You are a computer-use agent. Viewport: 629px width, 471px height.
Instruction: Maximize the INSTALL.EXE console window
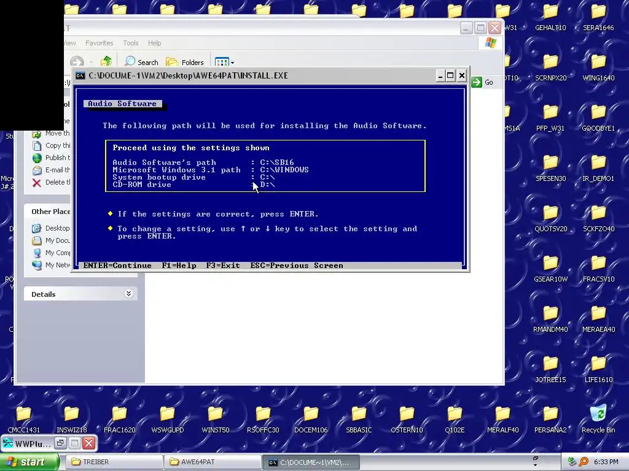click(x=450, y=75)
